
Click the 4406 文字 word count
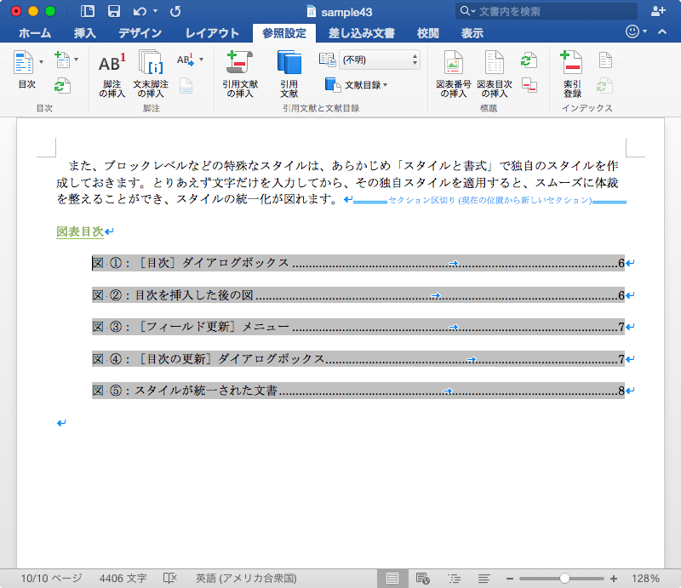click(x=123, y=578)
